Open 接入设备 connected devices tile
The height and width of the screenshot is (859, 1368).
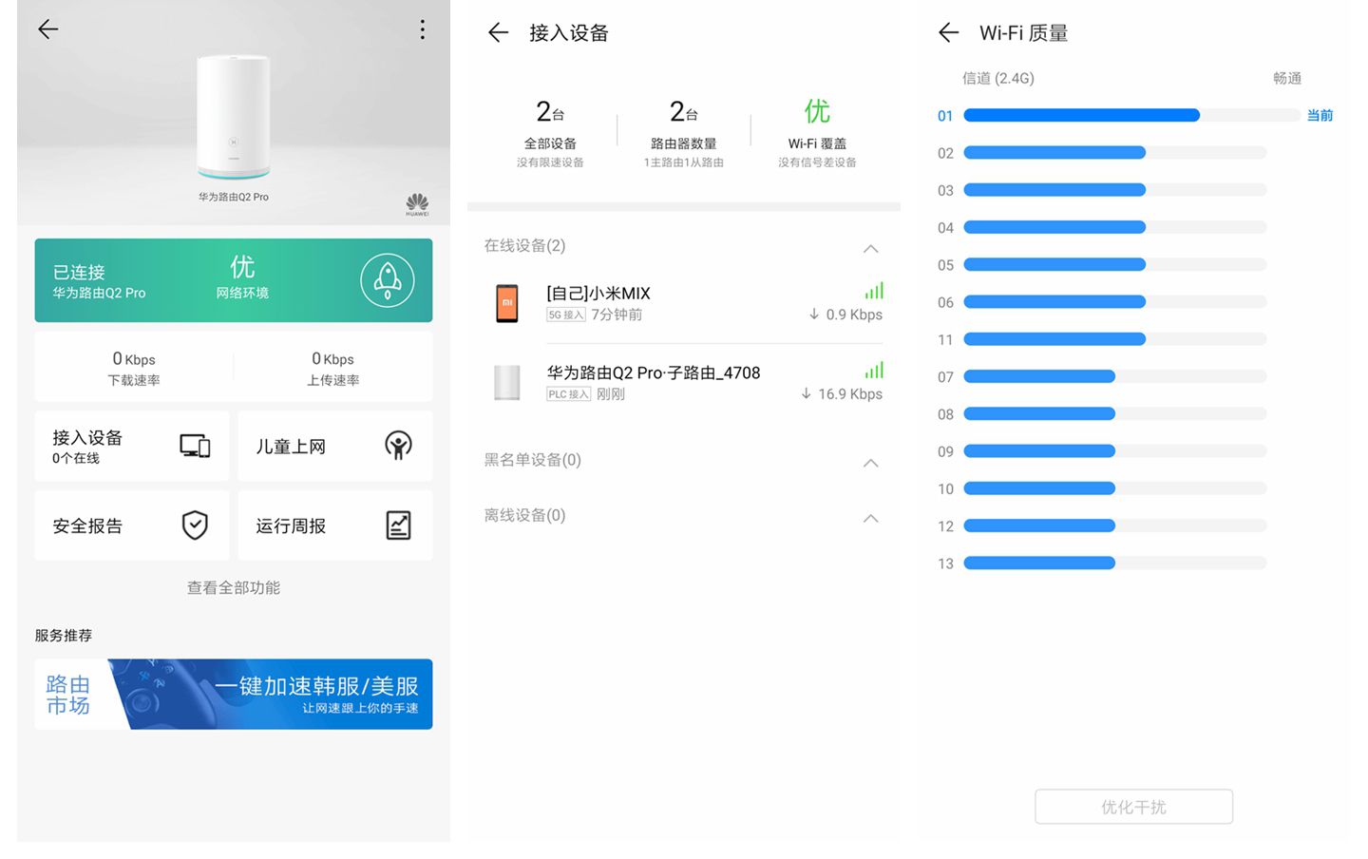click(x=132, y=446)
